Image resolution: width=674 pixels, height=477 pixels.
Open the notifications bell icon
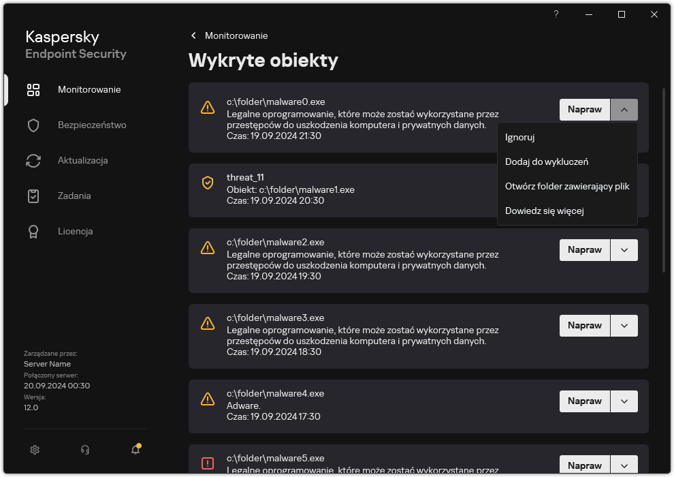point(134,450)
